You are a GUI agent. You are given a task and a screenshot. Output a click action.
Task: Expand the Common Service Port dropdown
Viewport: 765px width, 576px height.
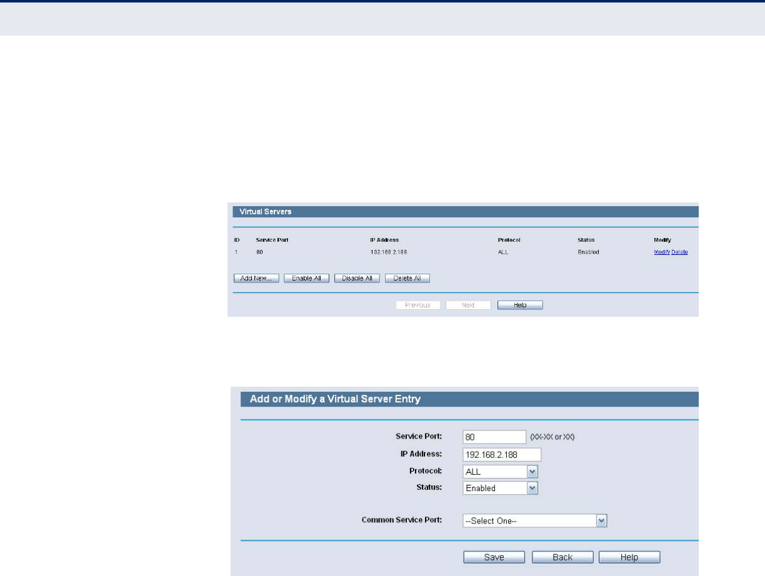pyautogui.click(x=535, y=520)
